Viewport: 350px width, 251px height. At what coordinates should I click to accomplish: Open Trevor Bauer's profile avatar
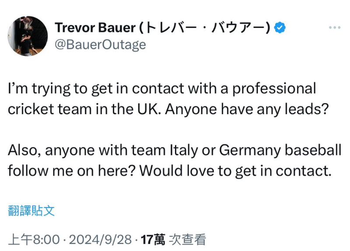point(28,36)
